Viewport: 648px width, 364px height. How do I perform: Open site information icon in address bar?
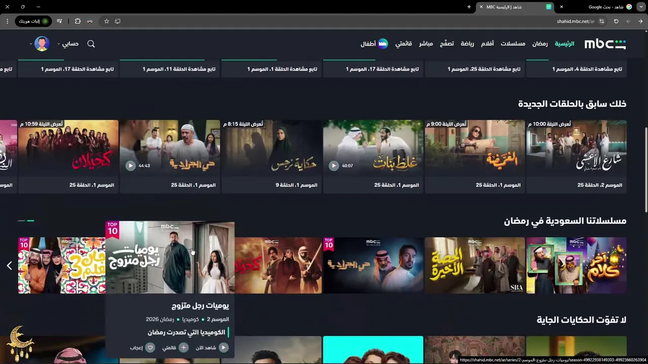point(601,21)
